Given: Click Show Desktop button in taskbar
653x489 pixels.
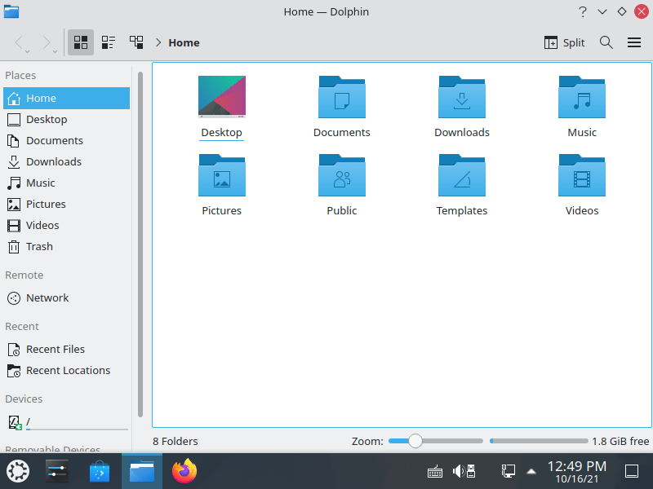Looking at the screenshot, I should tap(632, 472).
